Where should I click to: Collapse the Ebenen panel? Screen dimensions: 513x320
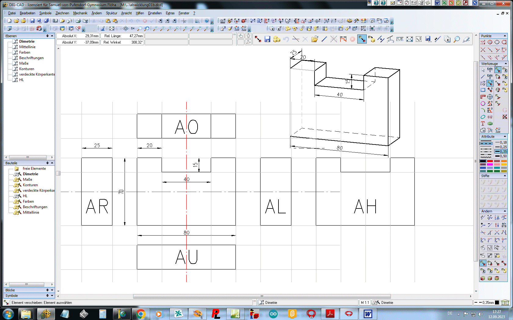coord(52,36)
